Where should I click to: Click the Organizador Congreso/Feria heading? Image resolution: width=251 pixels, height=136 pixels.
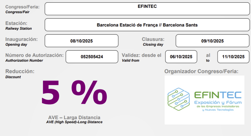[201, 71]
